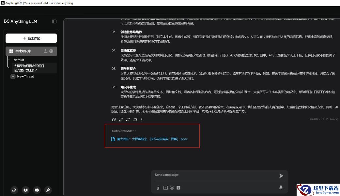Click the Anything LLM logo
Screen dimensions: 340x196
tap(21, 21)
